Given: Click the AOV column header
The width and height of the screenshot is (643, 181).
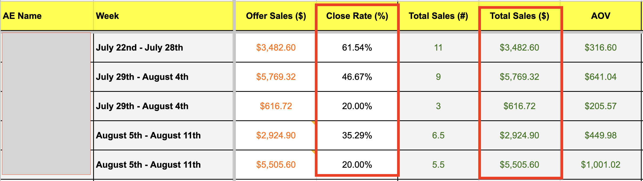Looking at the screenshot, I should pos(600,16).
